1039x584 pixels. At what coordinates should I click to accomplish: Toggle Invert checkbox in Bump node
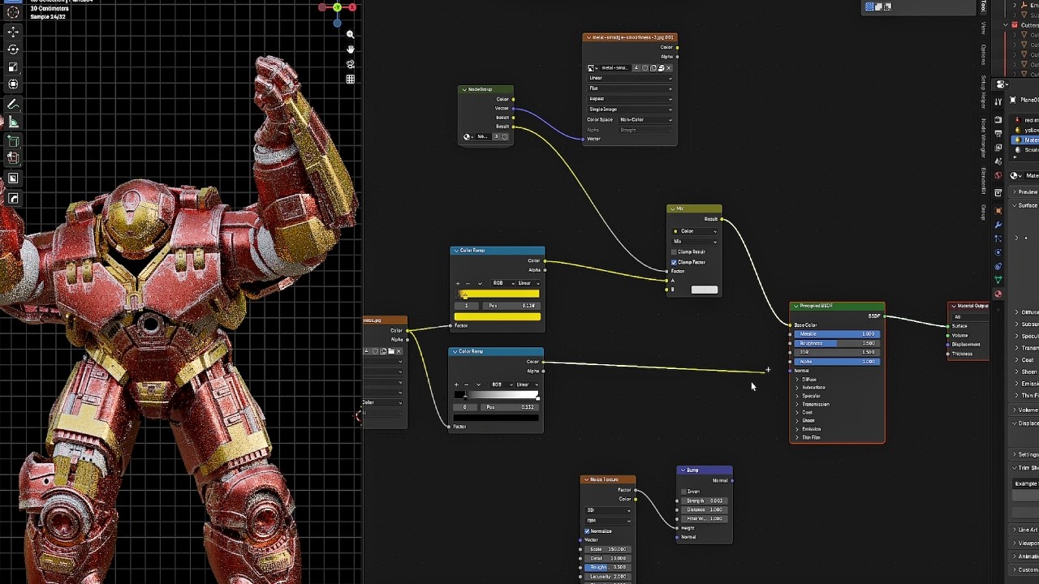(682, 492)
